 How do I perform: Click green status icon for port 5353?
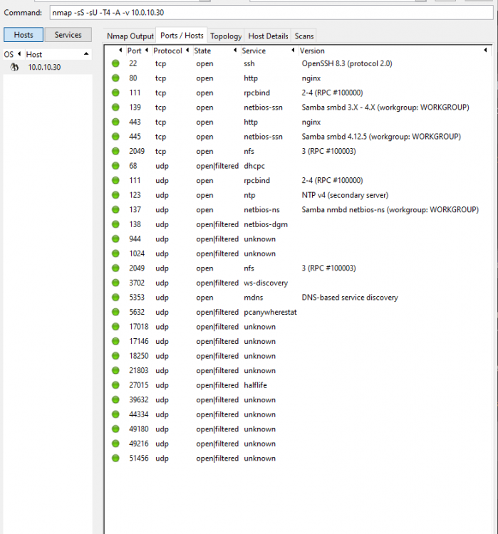115,298
